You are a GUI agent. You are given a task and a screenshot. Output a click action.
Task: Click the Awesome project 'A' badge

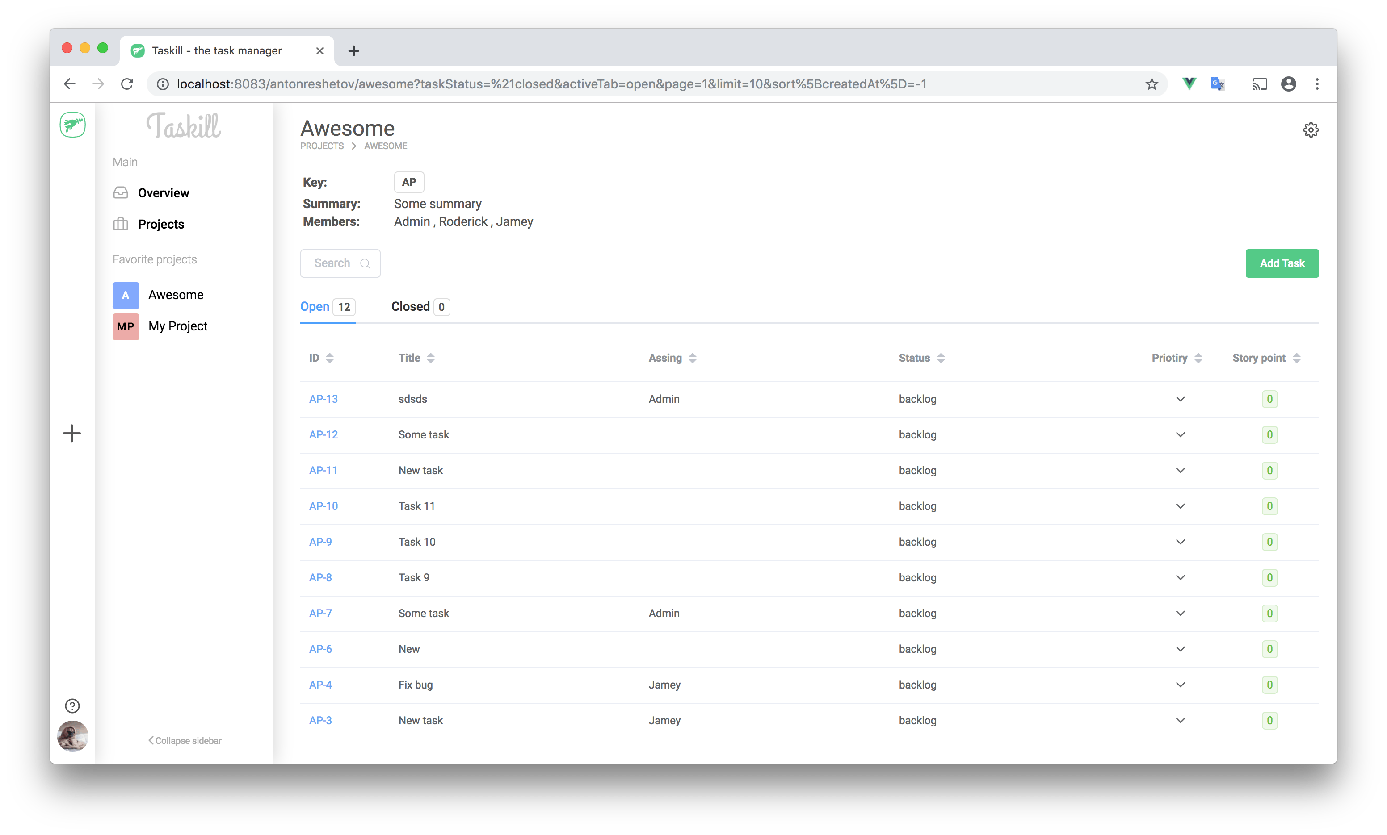point(126,296)
